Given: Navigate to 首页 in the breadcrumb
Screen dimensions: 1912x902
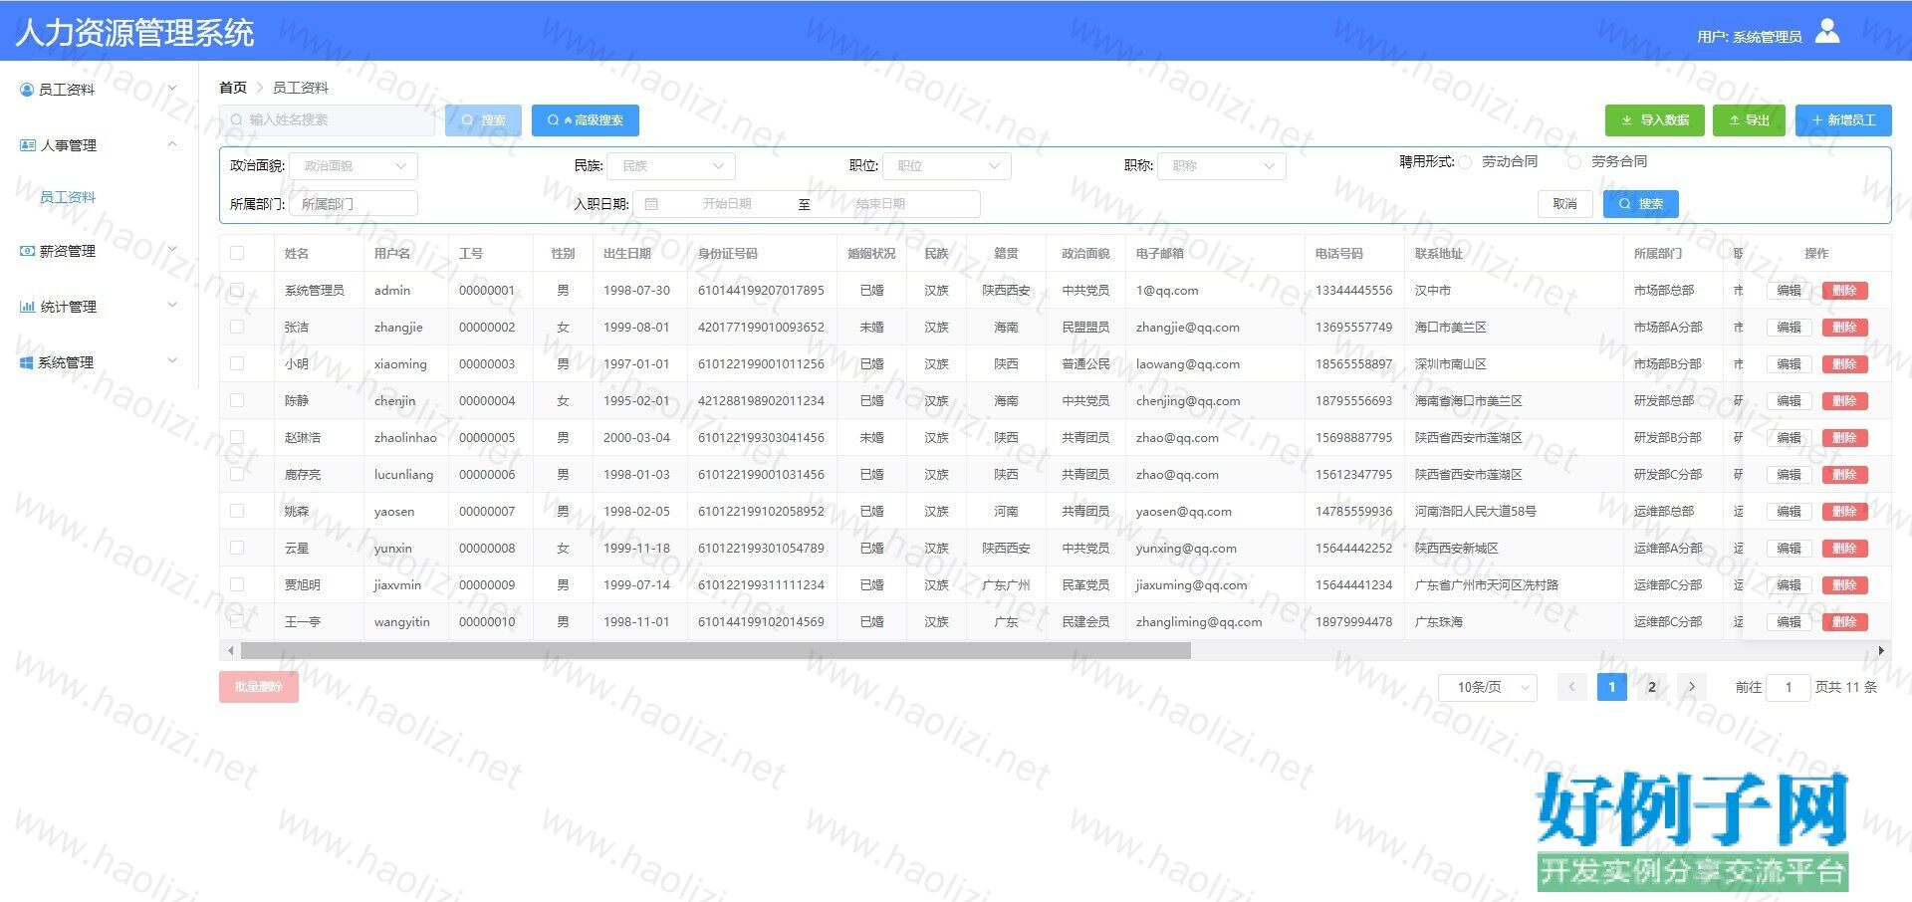Looking at the screenshot, I should tap(233, 88).
